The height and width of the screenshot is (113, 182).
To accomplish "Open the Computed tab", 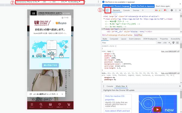I will tap(114, 39).
